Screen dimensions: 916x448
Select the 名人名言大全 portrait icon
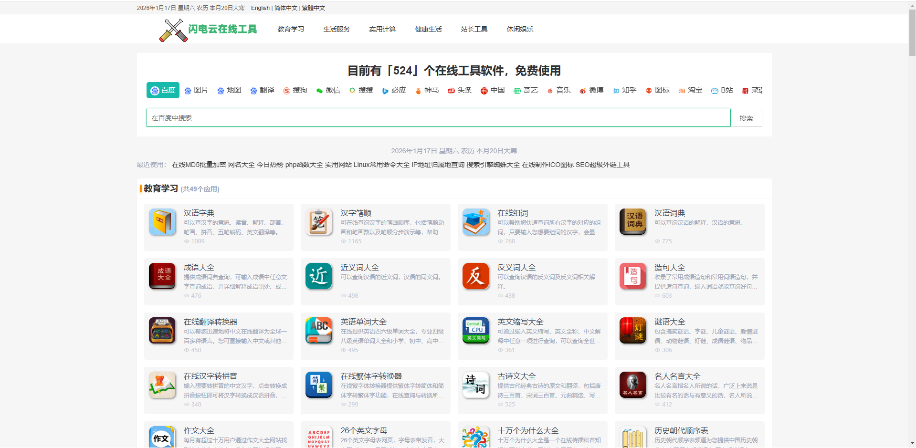(632, 385)
